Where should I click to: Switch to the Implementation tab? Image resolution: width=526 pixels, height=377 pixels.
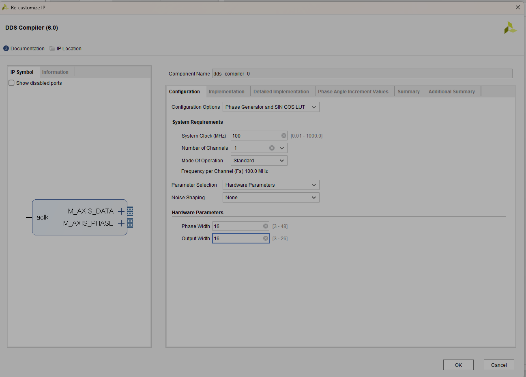(x=227, y=92)
